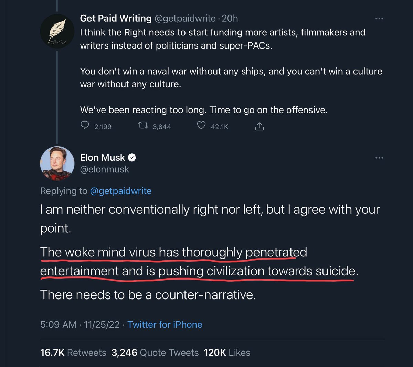Like the Get Paid Writing tweet
The image size is (413, 367).
[x=201, y=126]
